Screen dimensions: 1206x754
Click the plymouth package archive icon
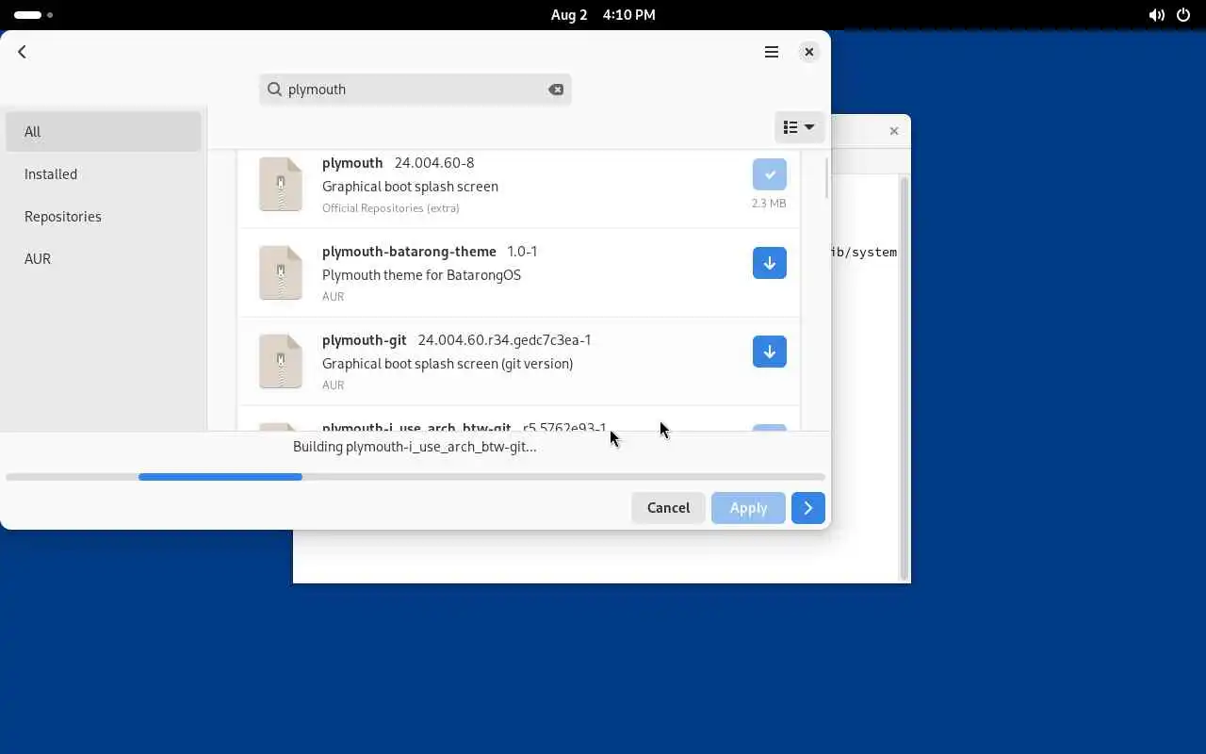coord(281,184)
